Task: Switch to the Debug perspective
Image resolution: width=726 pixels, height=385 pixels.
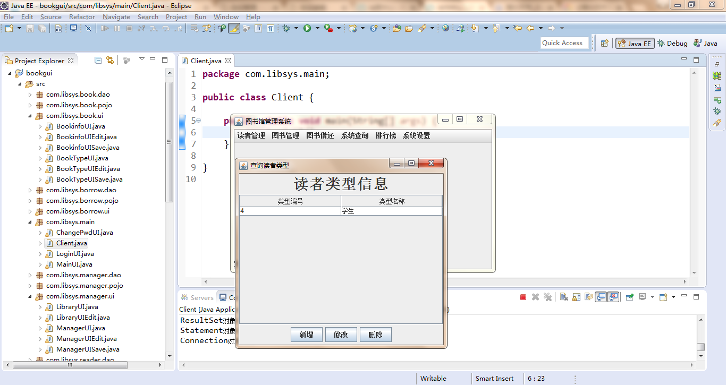Action: point(672,44)
